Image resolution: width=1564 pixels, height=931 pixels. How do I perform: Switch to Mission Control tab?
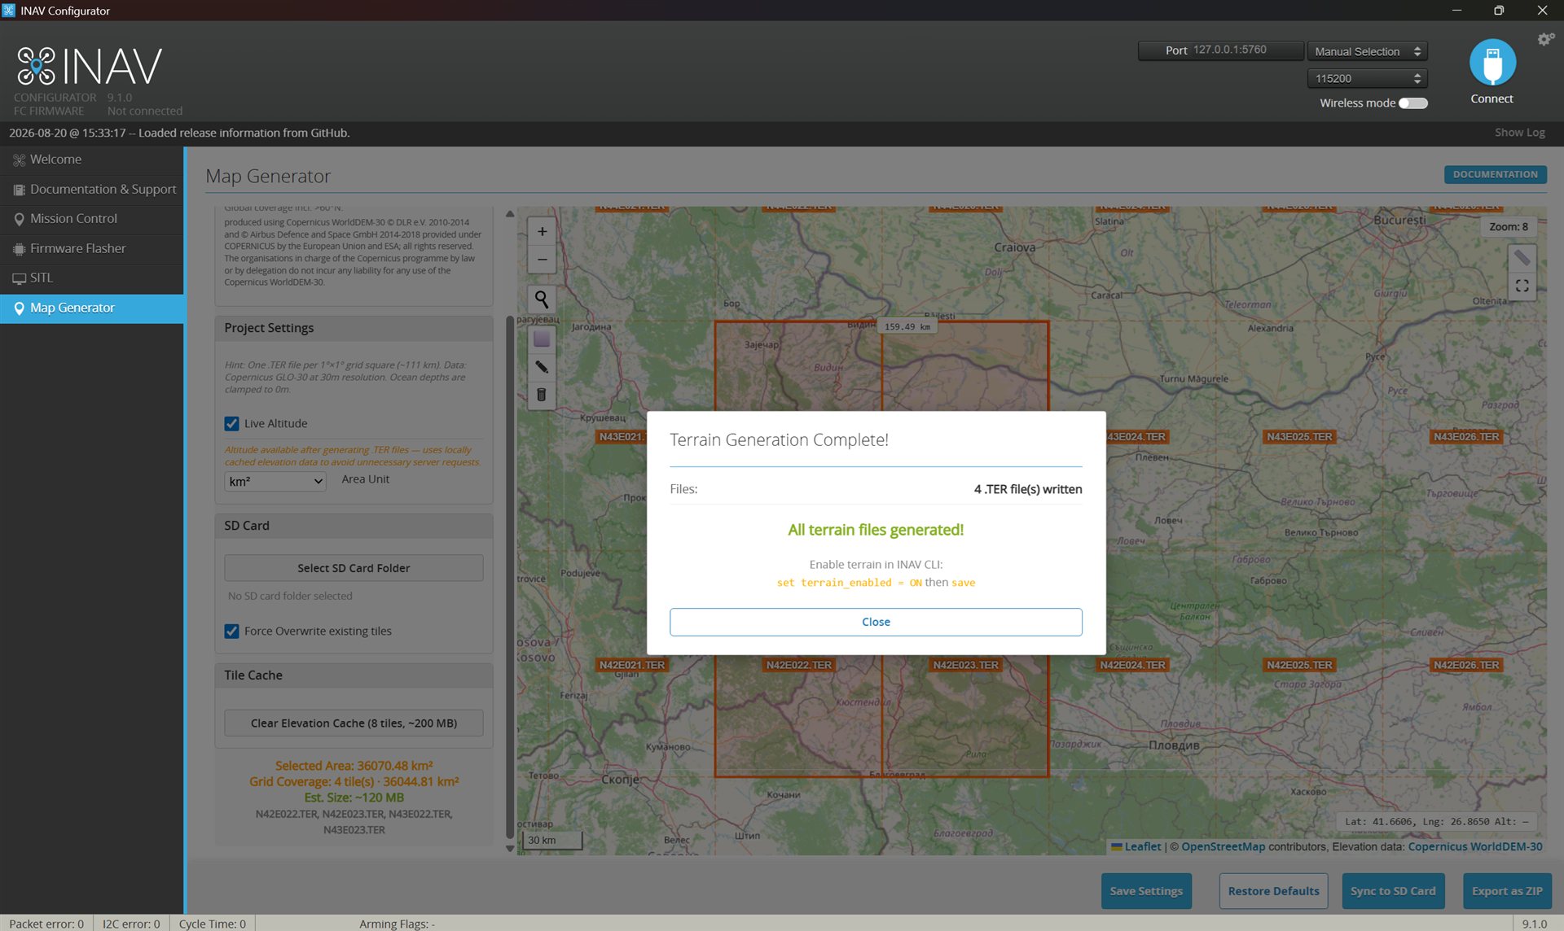92,219
